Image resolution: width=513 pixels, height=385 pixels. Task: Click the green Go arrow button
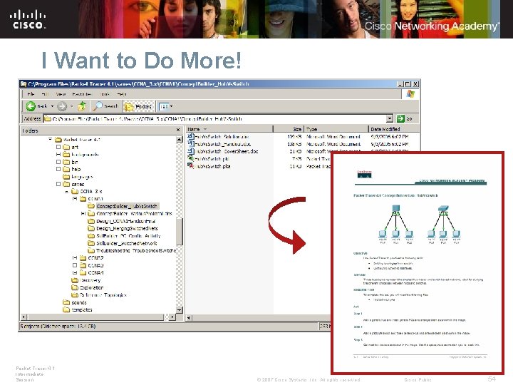click(x=400, y=118)
